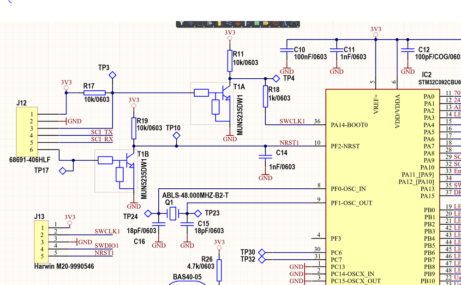Click the NRST1 label at J13
461x285 pixels.
104,253
